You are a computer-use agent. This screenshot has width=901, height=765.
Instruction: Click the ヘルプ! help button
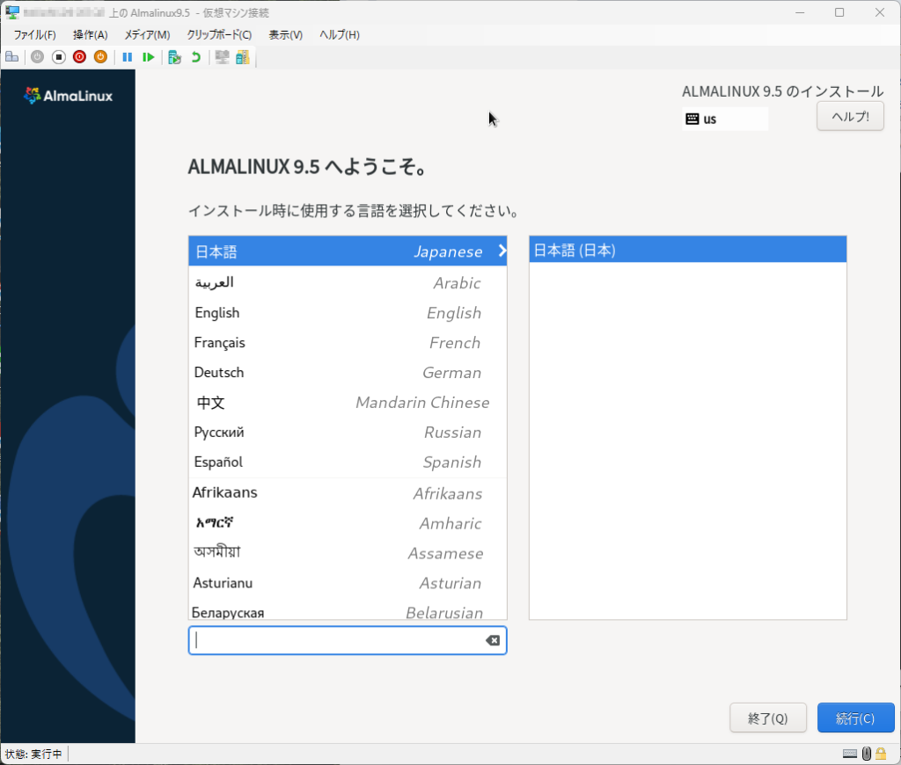[x=850, y=116]
